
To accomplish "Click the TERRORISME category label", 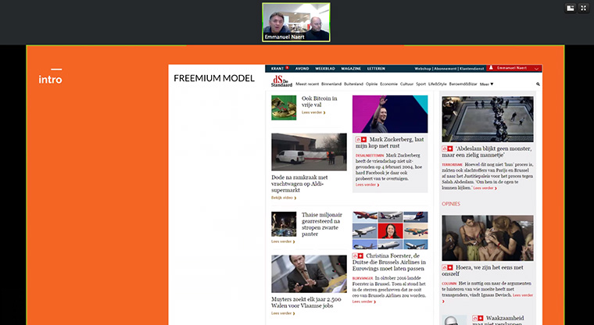I will click(x=452, y=165).
